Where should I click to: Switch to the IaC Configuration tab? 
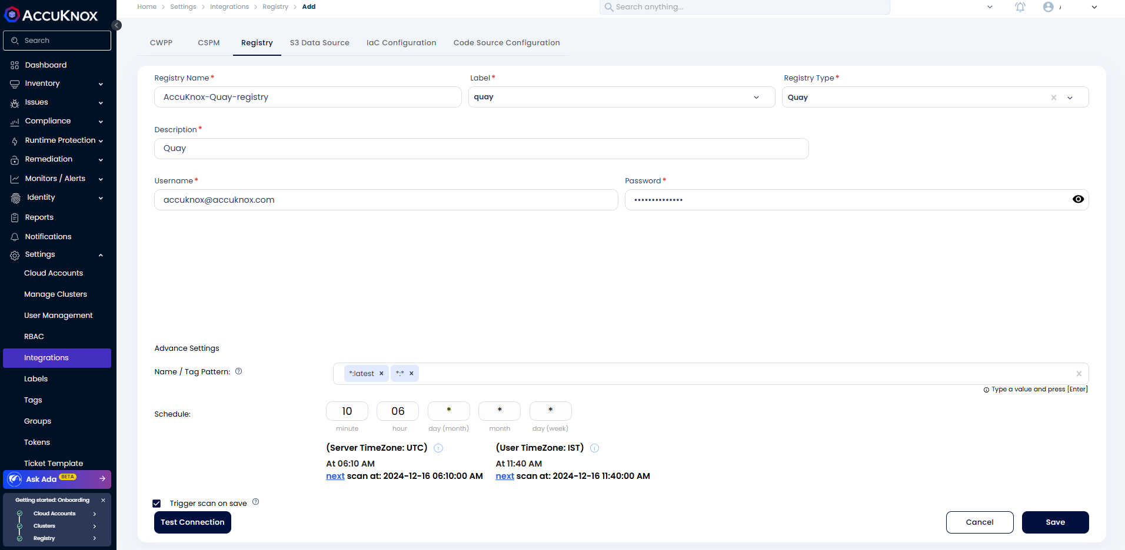[401, 43]
